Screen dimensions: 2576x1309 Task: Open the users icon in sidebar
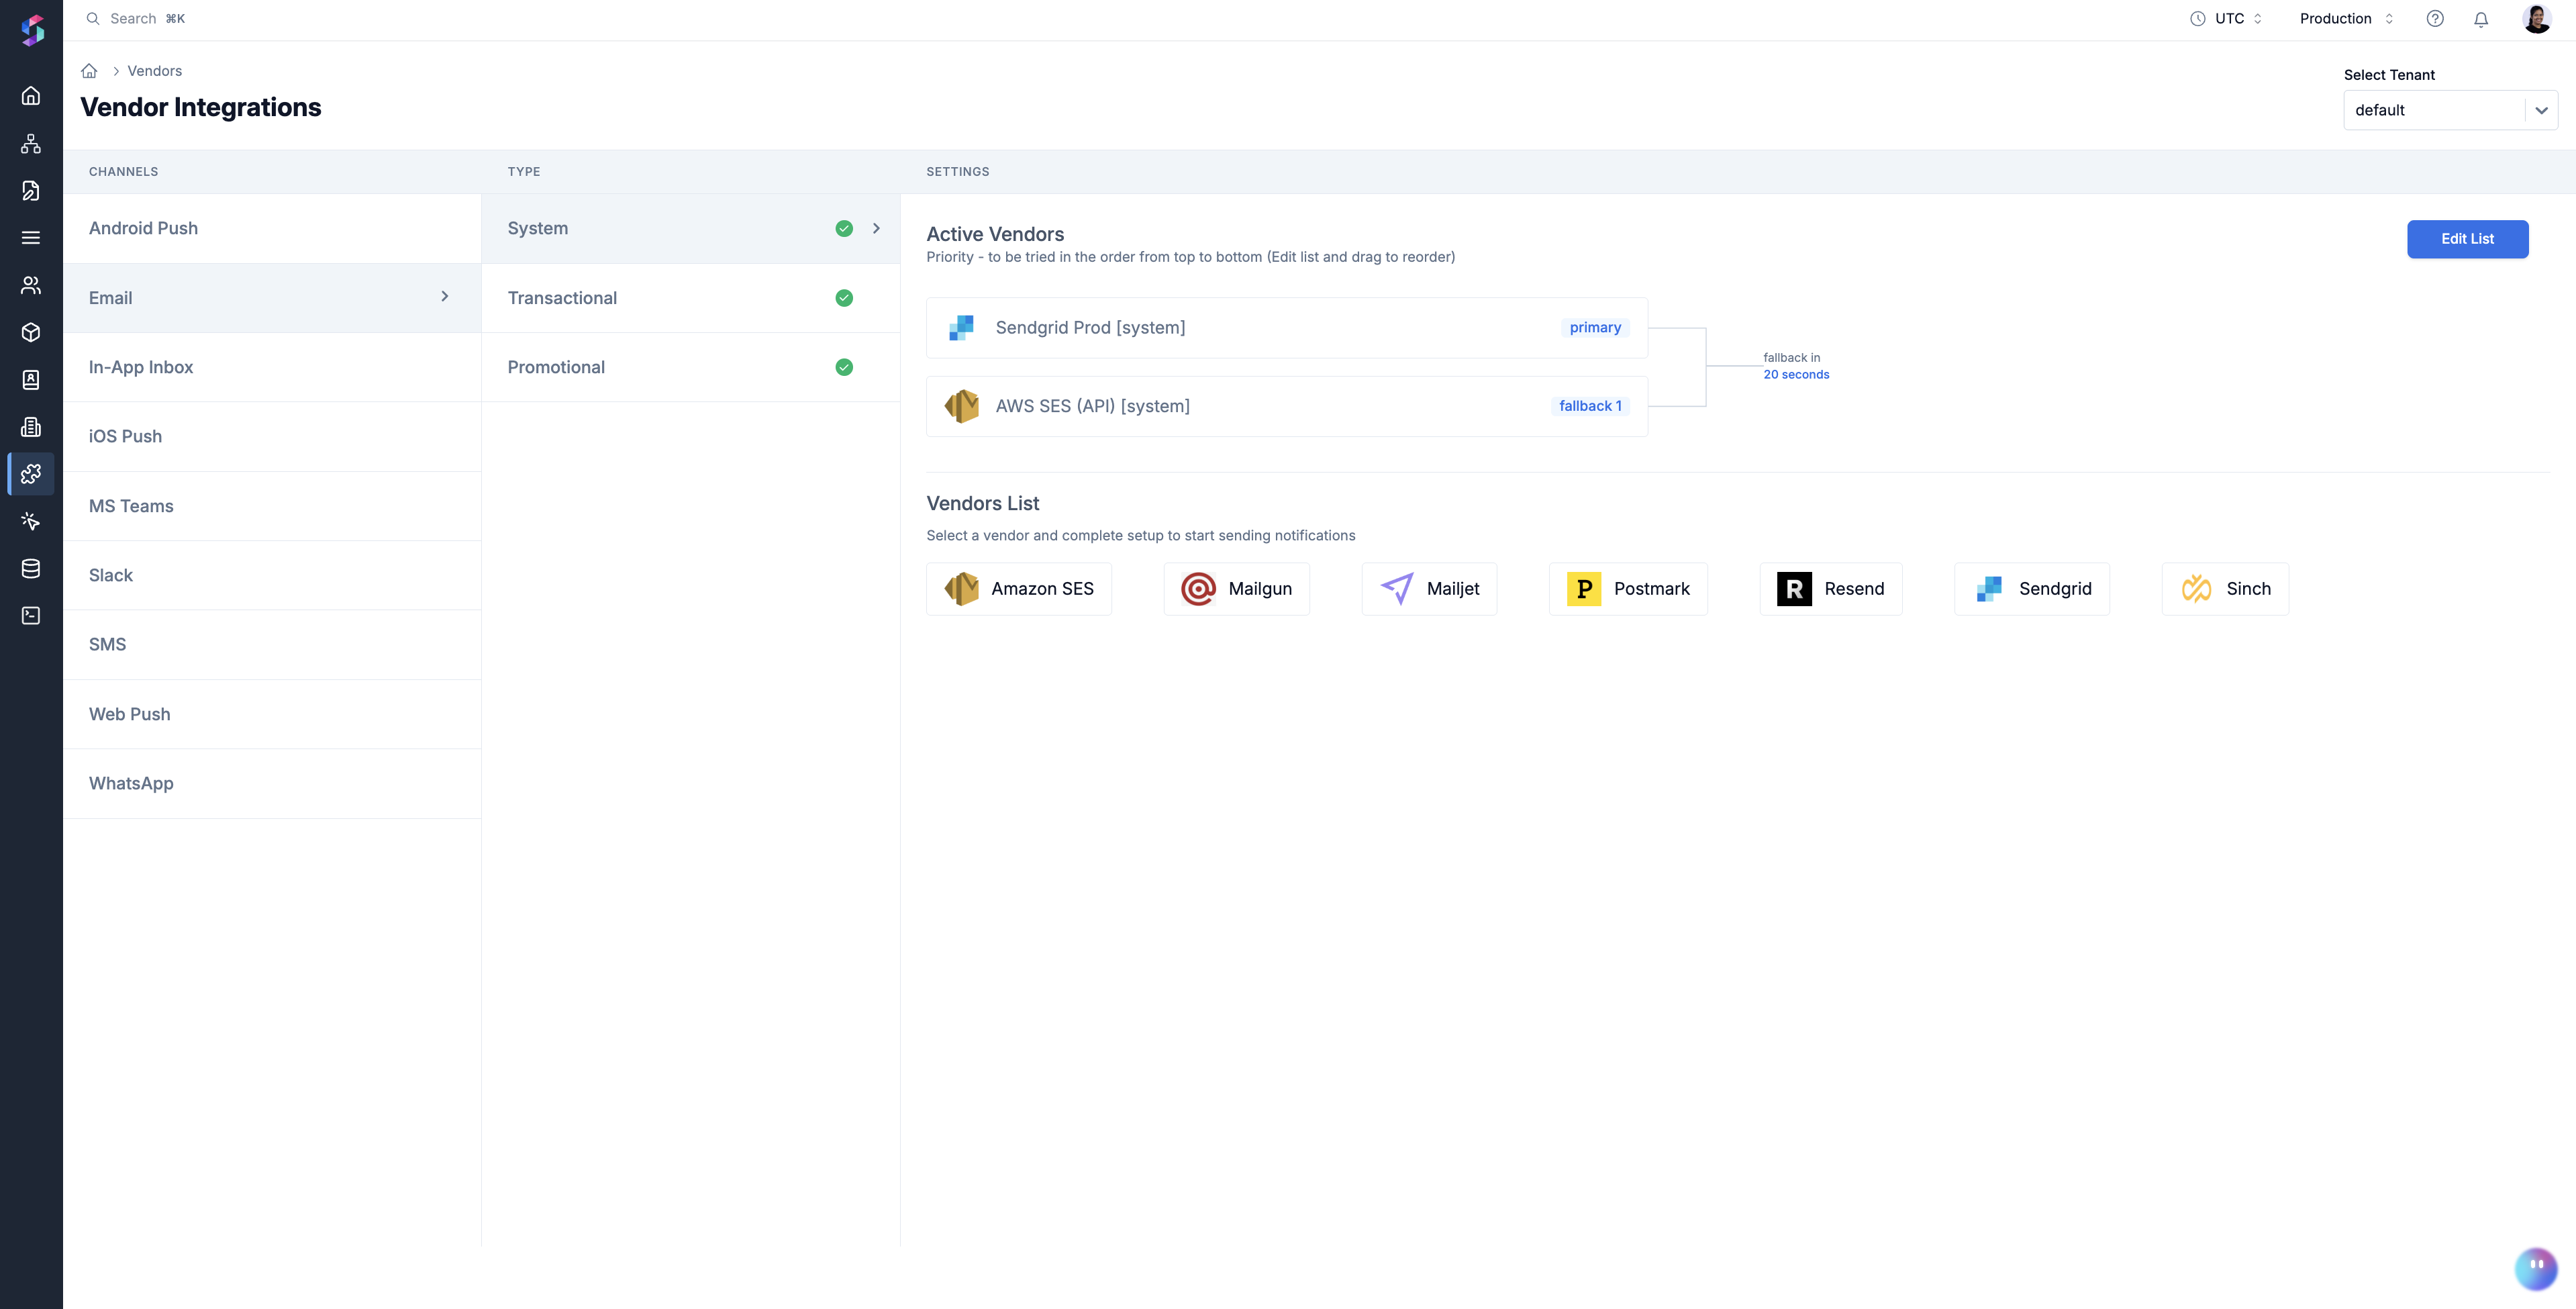(x=31, y=285)
